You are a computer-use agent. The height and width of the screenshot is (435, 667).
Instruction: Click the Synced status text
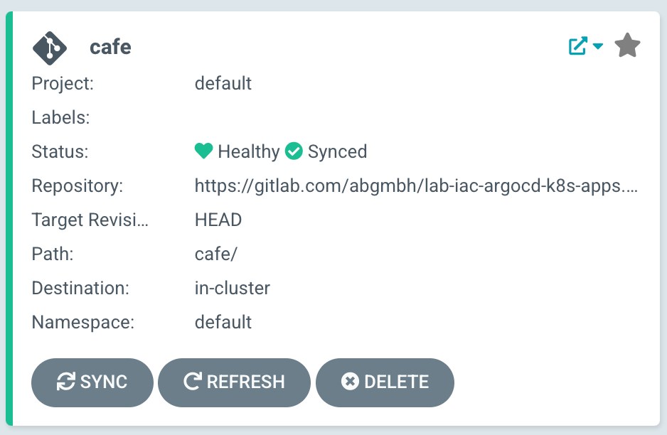pyautogui.click(x=337, y=151)
